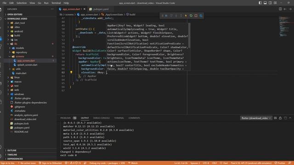Switch to the Problems panel tab
The height and width of the screenshot is (165, 294).
click(x=65, y=118)
